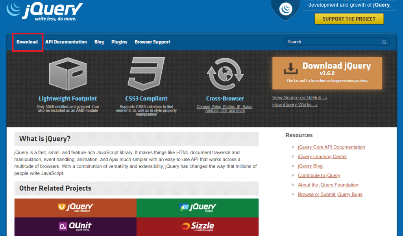
Task: Open the jQuery Learning Center link
Action: pyautogui.click(x=322, y=157)
